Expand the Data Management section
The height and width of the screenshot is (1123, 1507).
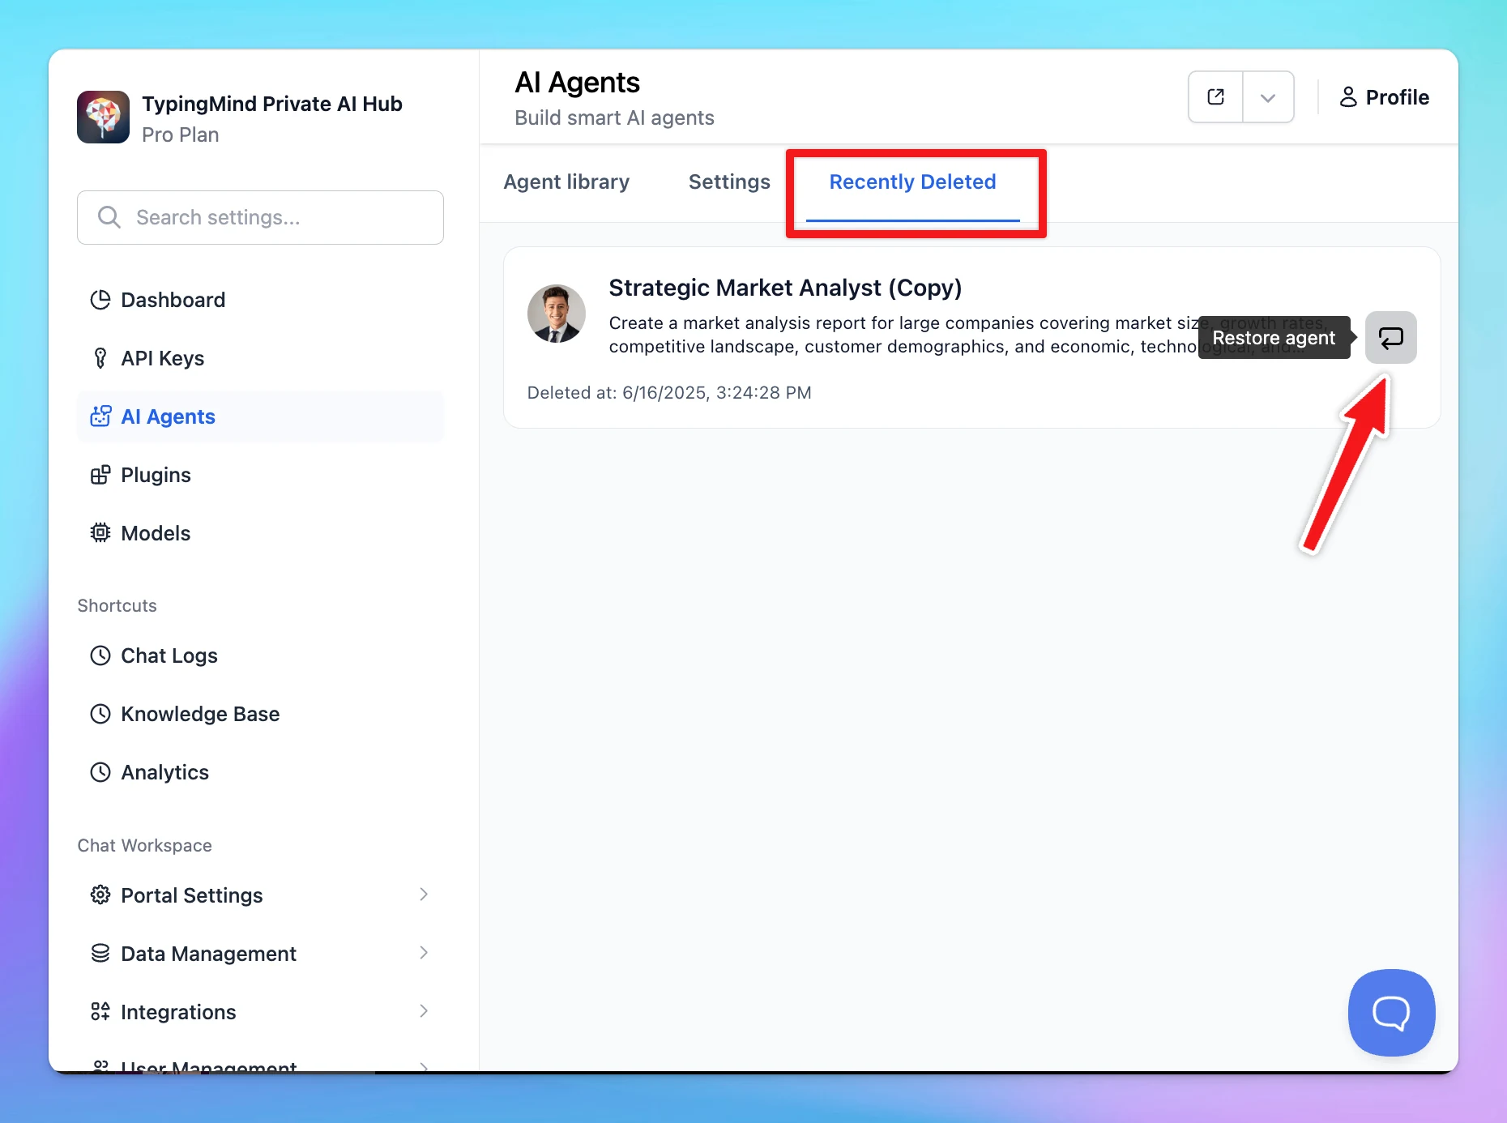(x=259, y=954)
